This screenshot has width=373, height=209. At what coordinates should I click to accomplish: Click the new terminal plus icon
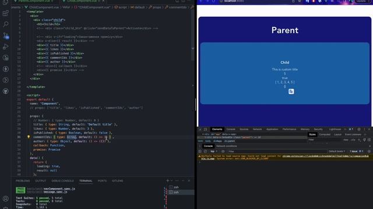167,181
